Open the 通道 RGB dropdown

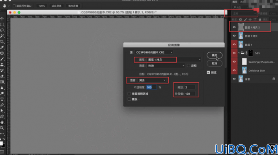tap(166, 66)
